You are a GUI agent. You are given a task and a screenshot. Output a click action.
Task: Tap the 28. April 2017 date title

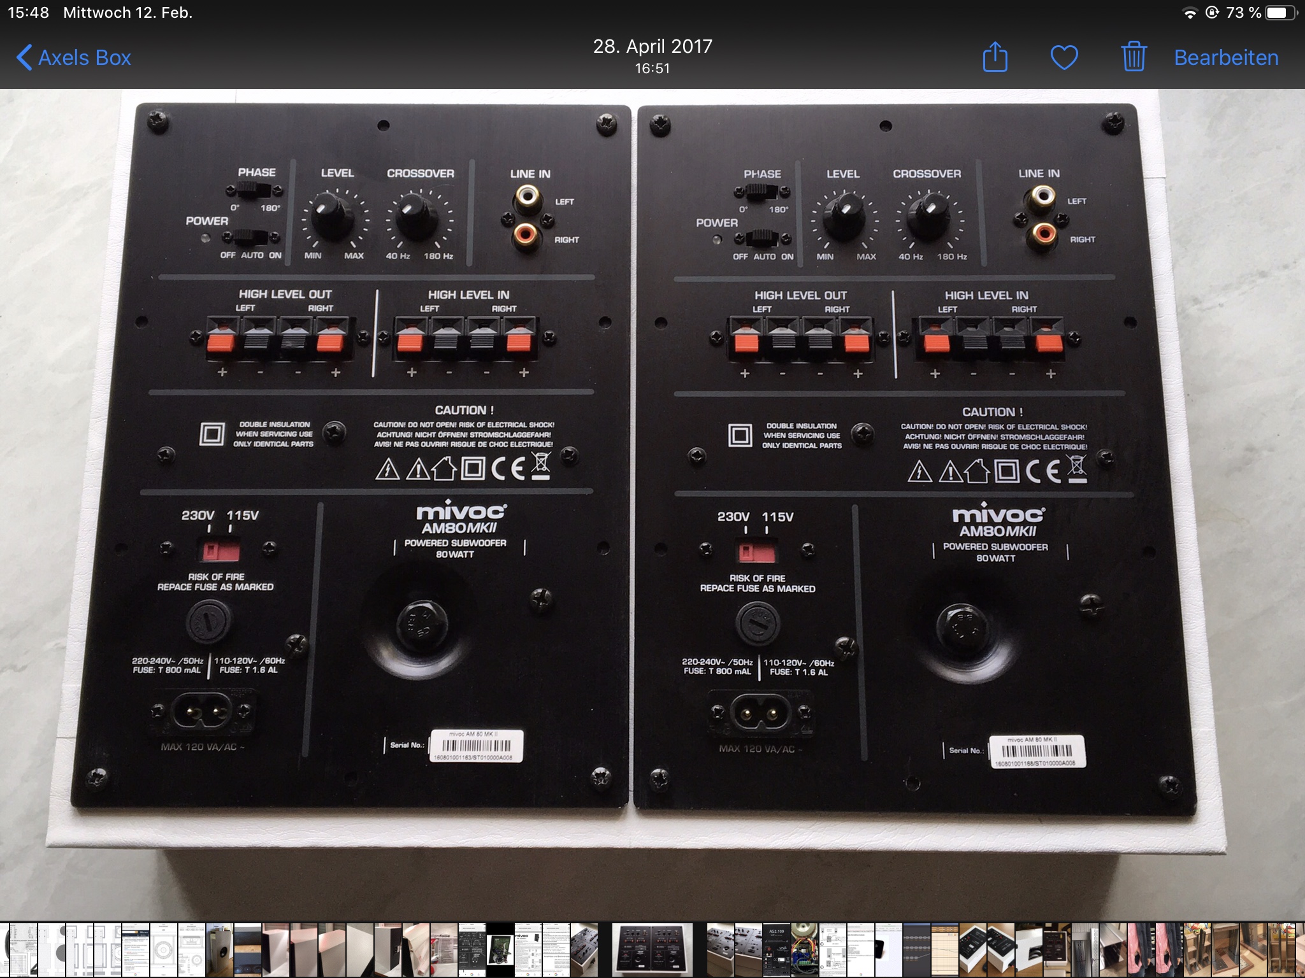[x=652, y=46]
